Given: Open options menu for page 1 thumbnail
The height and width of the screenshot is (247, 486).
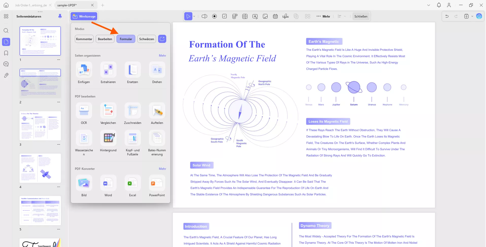Looking at the screenshot, I should [x=59, y=60].
